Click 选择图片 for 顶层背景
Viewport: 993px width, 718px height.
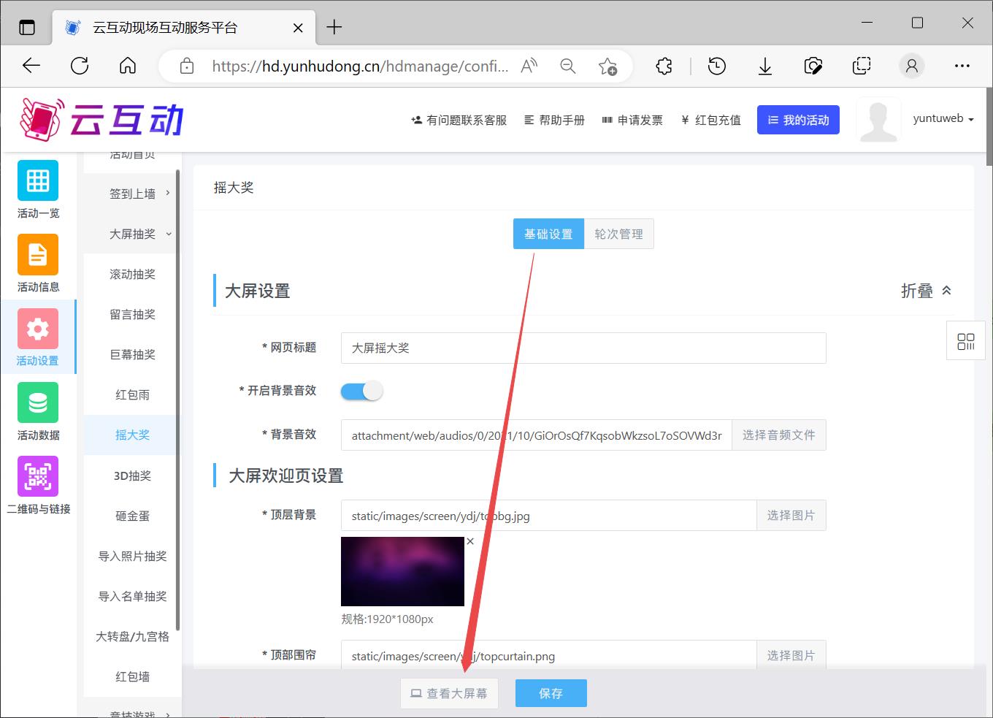[791, 515]
